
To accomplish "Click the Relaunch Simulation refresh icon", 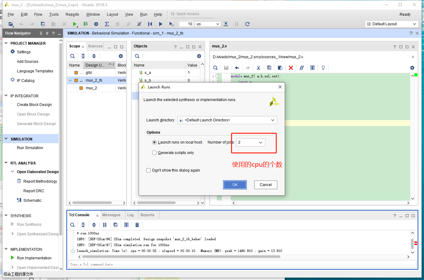I will click(247, 24).
